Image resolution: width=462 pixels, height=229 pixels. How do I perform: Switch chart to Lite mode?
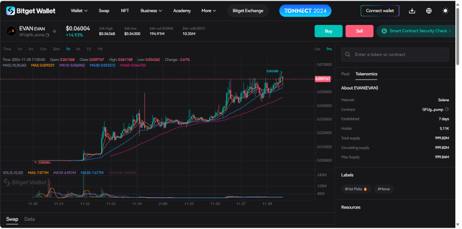pyautogui.click(x=318, y=49)
